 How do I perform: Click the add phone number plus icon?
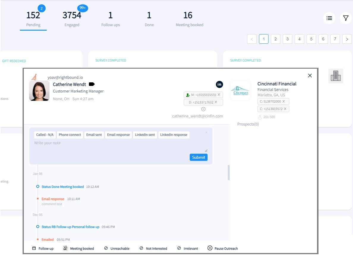pos(203,109)
